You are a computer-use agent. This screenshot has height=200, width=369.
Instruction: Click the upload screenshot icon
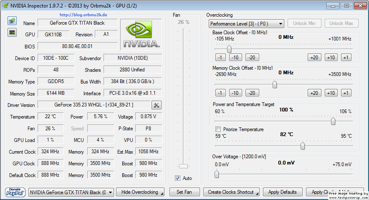click(x=12, y=21)
